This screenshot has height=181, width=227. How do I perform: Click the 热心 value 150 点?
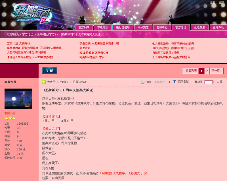[x=21, y=150]
